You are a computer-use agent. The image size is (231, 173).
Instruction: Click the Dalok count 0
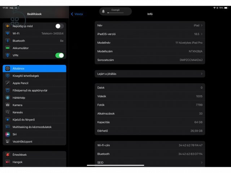[201, 88]
